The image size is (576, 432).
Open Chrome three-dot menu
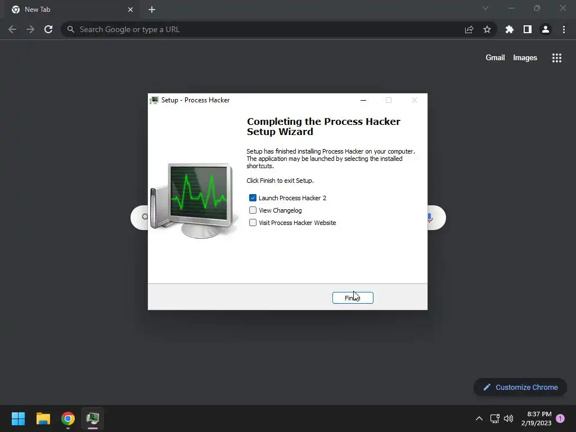tap(564, 29)
